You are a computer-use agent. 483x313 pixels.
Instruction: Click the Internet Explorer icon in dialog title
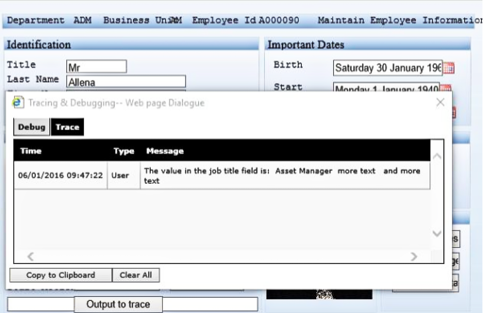coord(18,103)
